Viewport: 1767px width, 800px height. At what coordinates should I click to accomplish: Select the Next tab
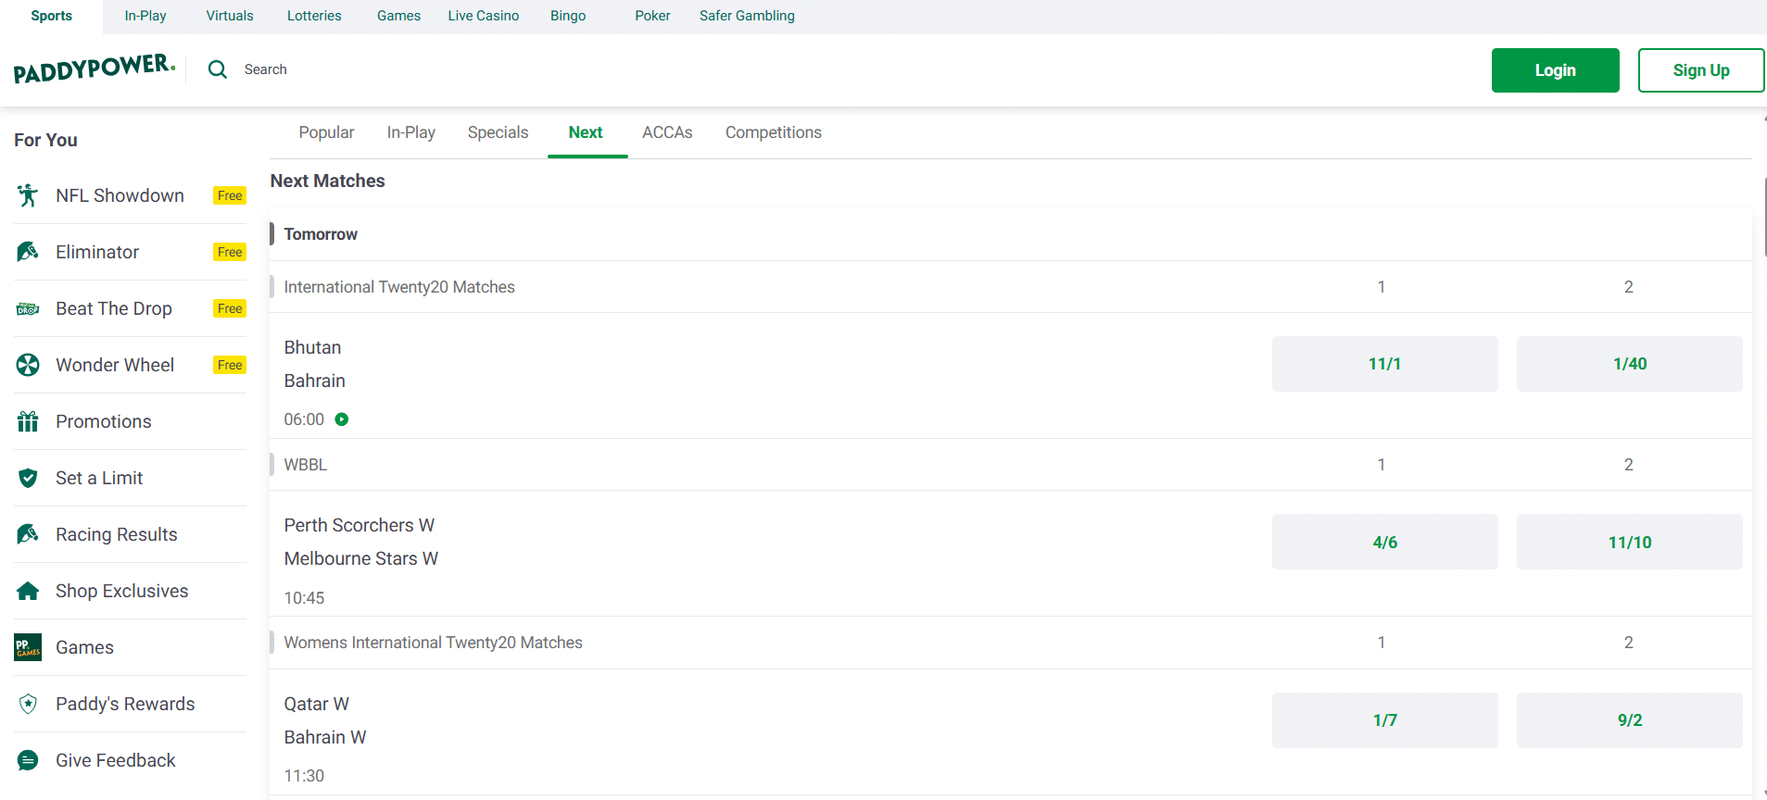[586, 132]
